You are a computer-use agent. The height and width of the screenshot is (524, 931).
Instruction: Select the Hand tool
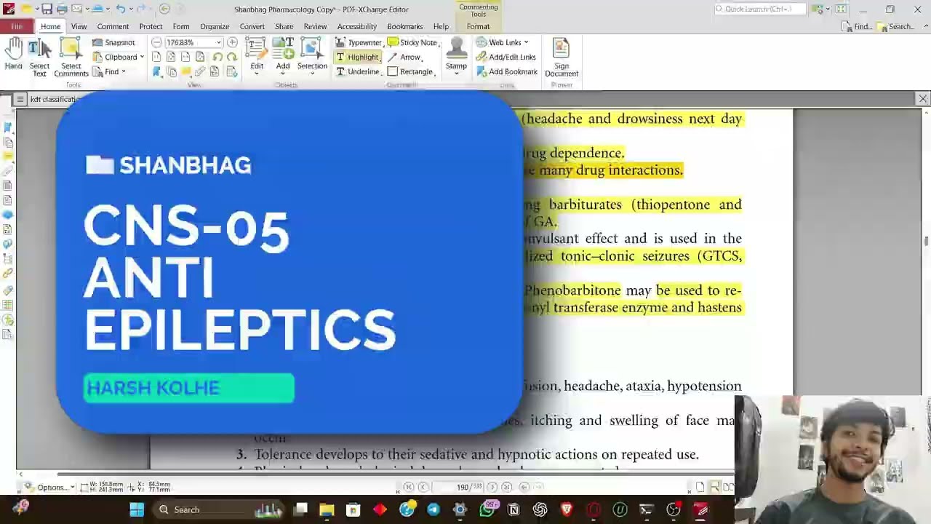click(13, 55)
